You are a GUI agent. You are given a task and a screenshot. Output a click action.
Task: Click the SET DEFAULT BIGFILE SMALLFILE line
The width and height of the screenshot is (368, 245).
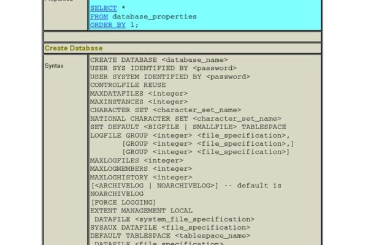[188, 127]
